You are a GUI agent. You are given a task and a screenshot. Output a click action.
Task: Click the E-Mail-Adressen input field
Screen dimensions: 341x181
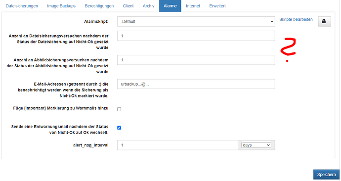click(x=196, y=84)
